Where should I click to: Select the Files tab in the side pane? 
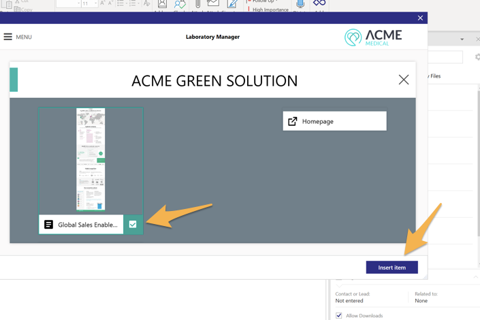pyautogui.click(x=435, y=76)
